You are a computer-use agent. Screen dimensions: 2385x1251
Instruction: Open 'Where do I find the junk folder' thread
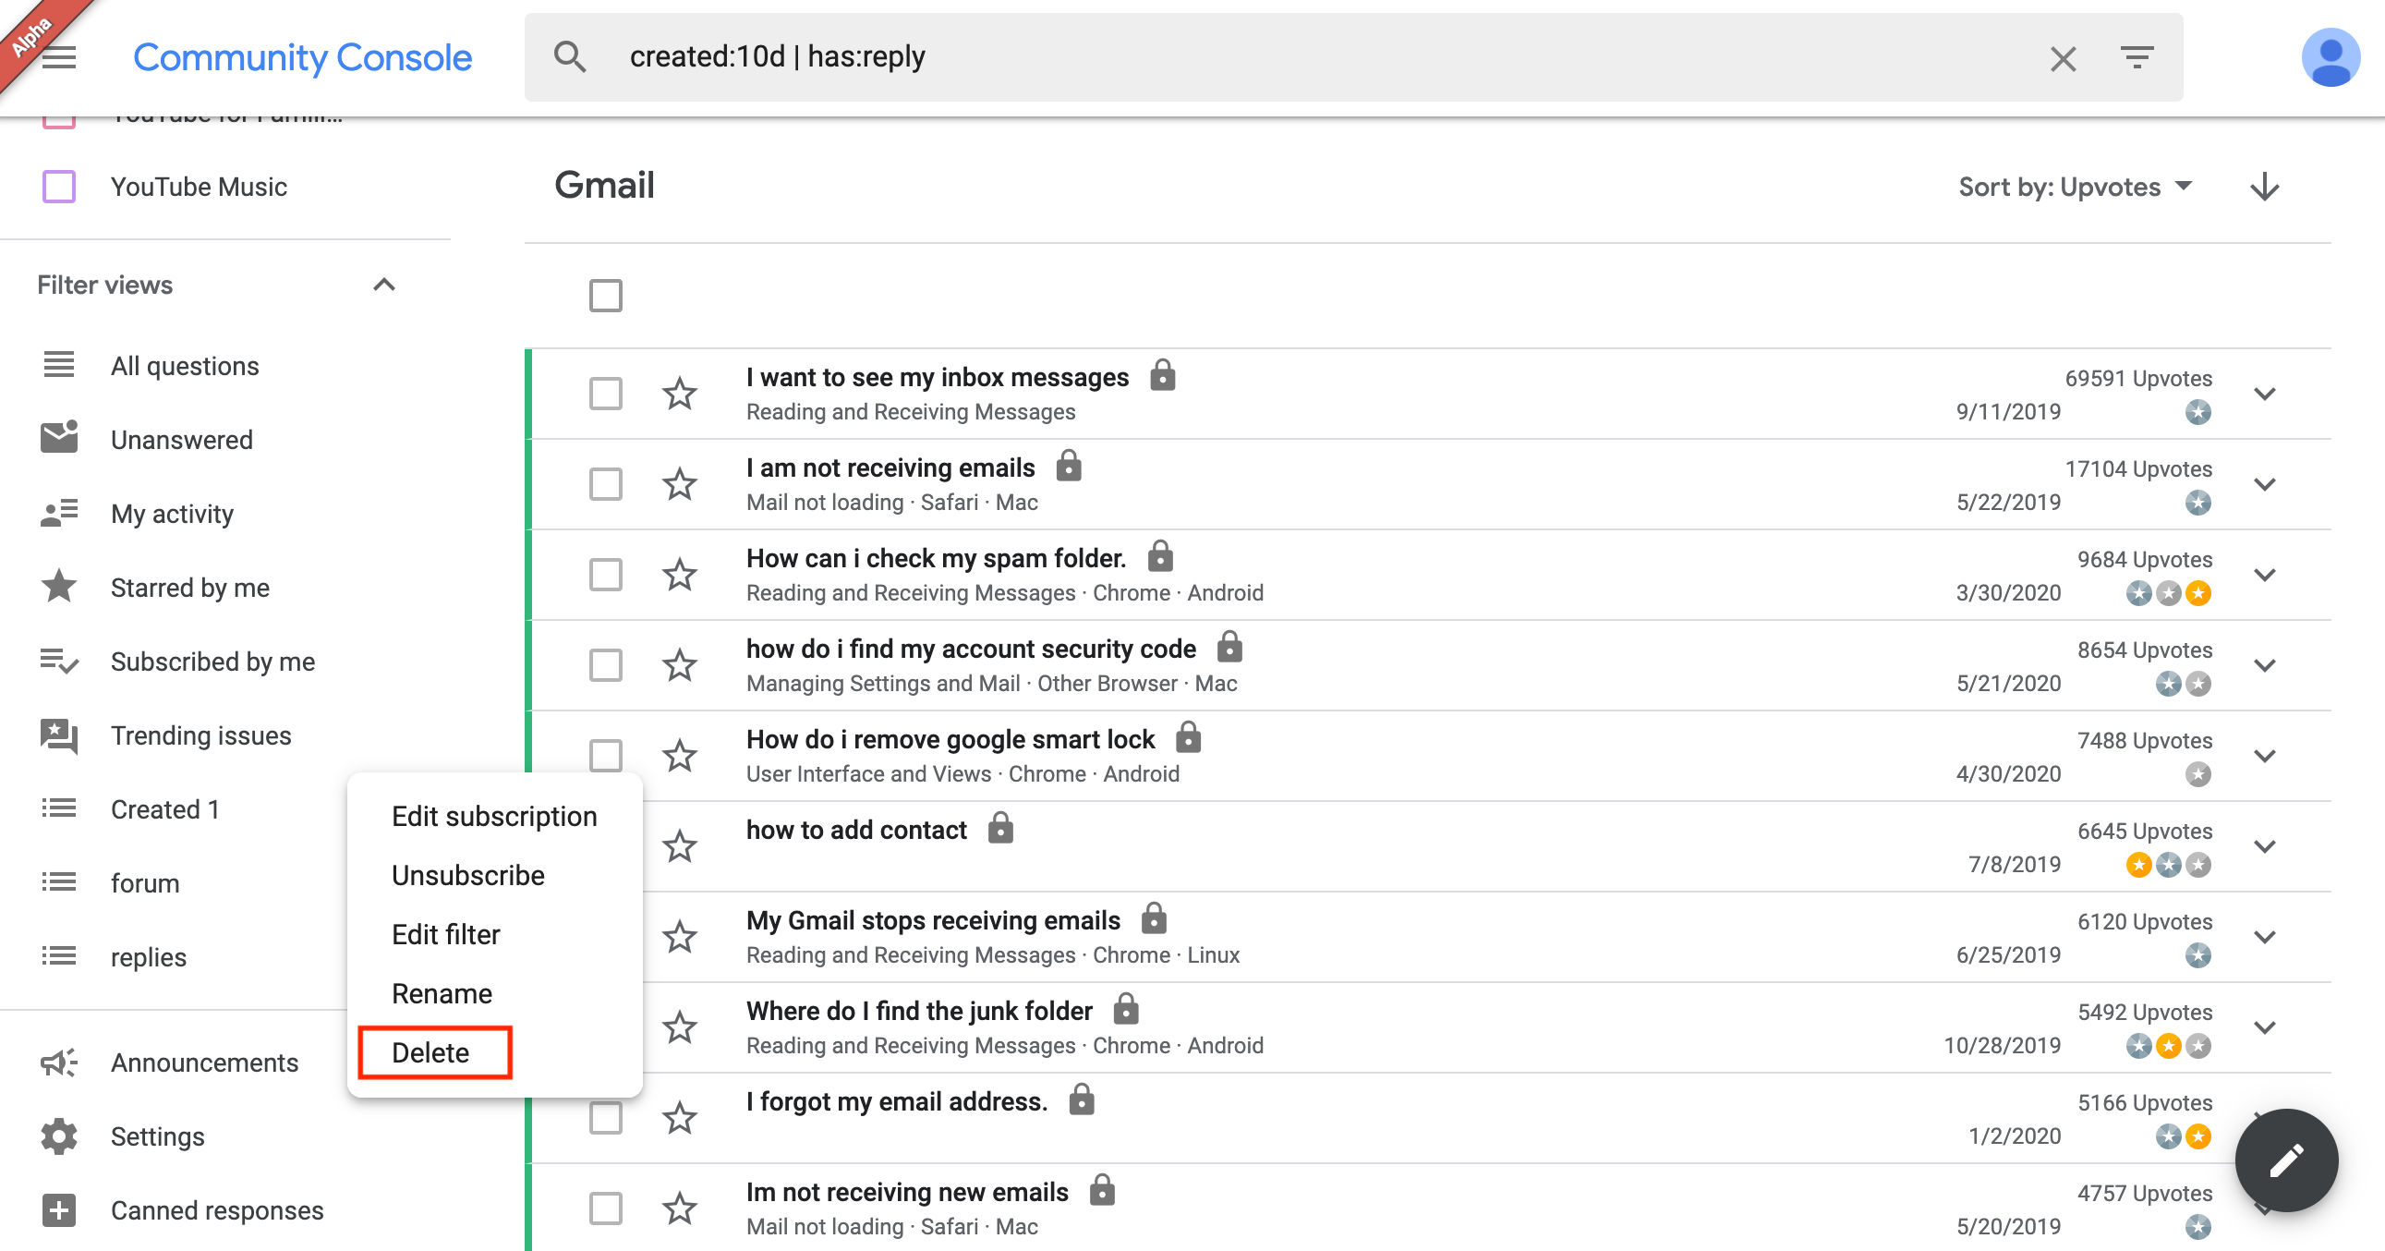click(x=918, y=1011)
